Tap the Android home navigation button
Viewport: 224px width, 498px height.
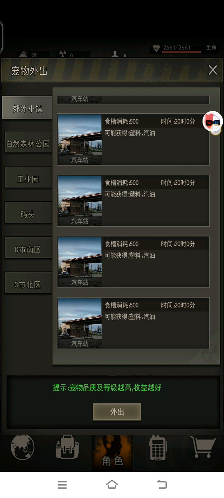pyautogui.click(x=112, y=485)
